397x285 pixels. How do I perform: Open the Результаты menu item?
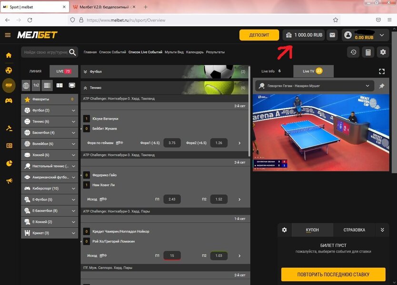(x=215, y=52)
